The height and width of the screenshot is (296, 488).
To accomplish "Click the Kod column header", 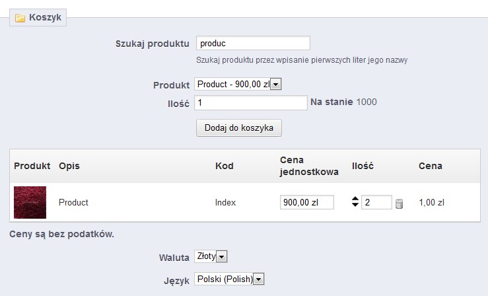I will [x=225, y=166].
